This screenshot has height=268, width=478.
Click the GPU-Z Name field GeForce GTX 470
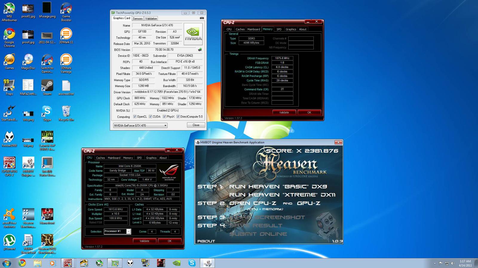coord(157,25)
